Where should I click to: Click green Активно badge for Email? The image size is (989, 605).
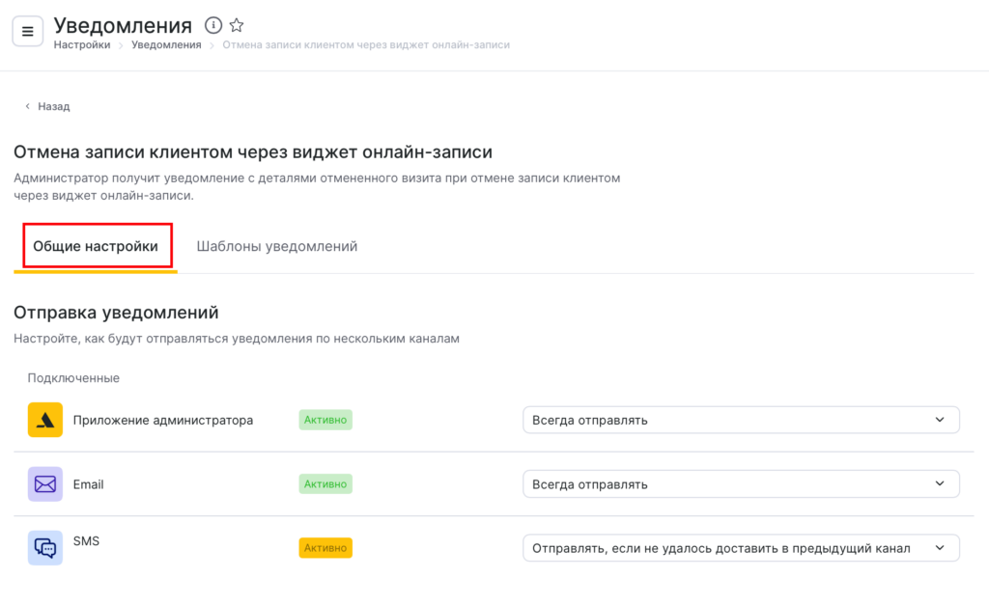(325, 483)
